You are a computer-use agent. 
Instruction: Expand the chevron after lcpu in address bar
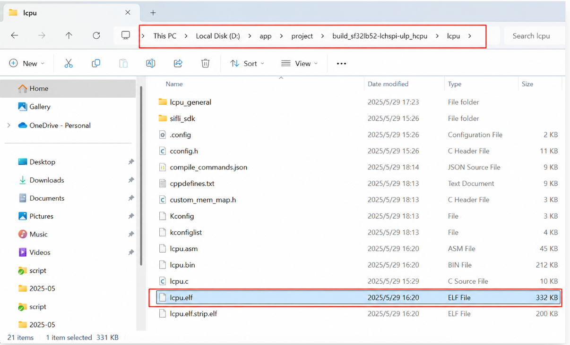[x=470, y=36]
